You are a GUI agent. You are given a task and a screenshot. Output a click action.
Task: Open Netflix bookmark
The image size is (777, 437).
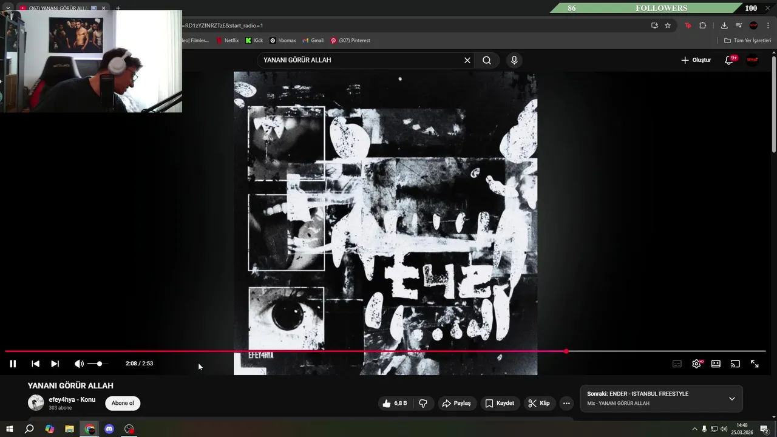click(228, 41)
